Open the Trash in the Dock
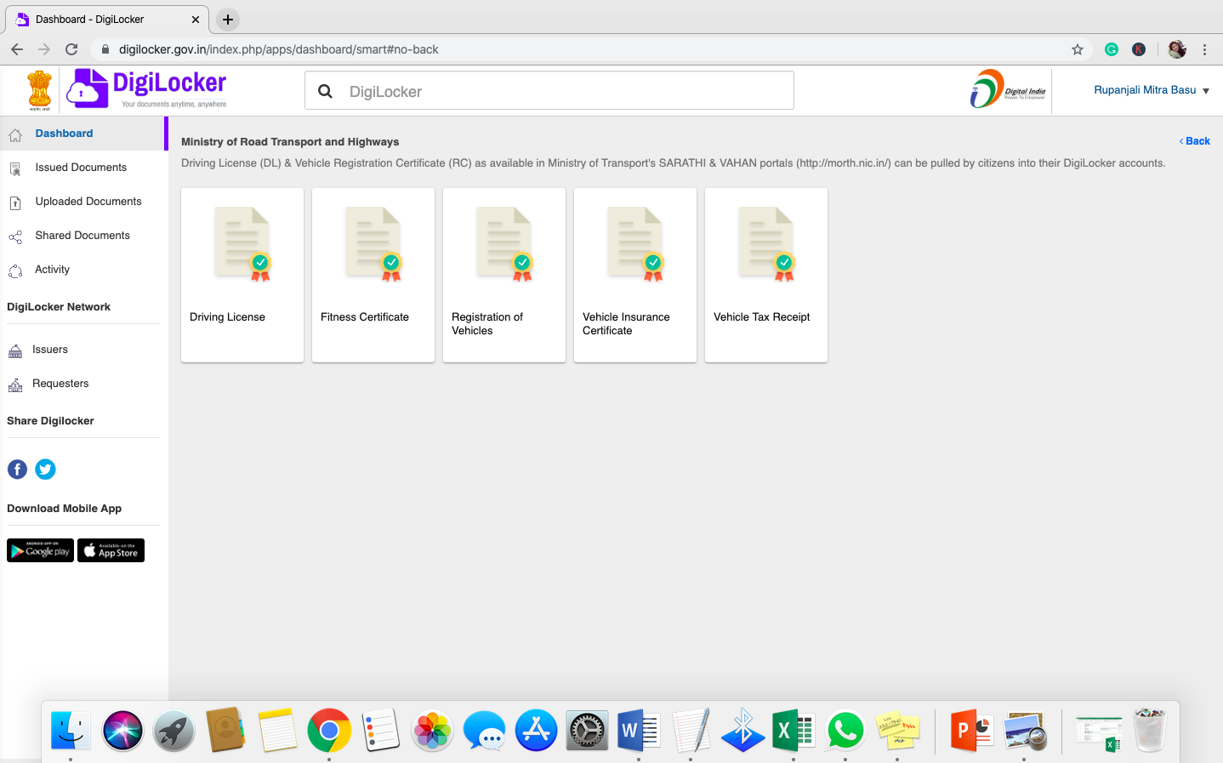Screen dimensions: 1223x763 (1150, 731)
